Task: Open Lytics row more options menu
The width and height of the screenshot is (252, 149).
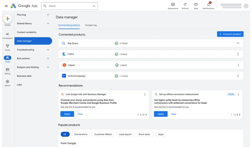Action: click(238, 54)
